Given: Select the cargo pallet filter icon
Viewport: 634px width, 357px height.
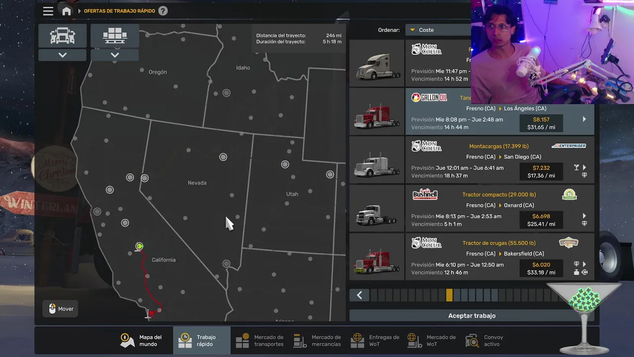Looking at the screenshot, I should tap(115, 36).
